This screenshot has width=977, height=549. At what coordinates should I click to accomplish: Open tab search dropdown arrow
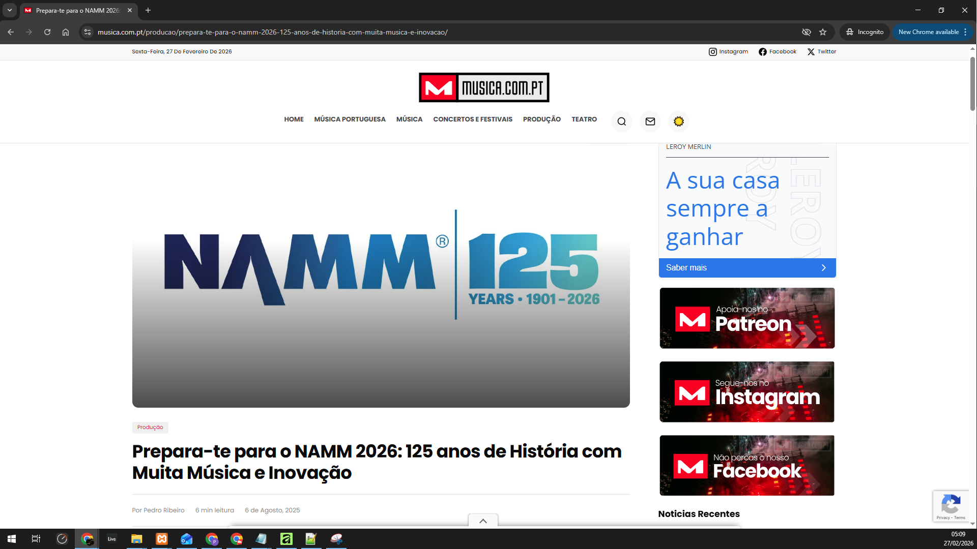pyautogui.click(x=10, y=10)
